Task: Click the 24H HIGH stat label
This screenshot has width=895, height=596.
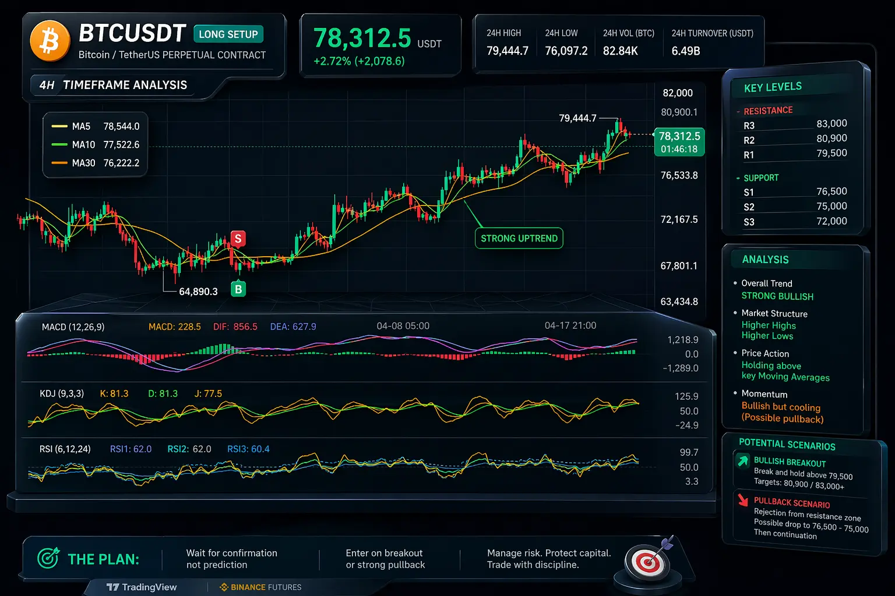Action: point(504,33)
